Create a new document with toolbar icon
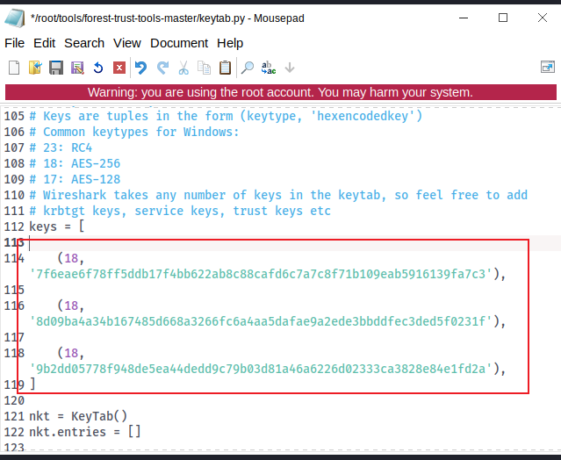The height and width of the screenshot is (460, 561). [x=14, y=68]
